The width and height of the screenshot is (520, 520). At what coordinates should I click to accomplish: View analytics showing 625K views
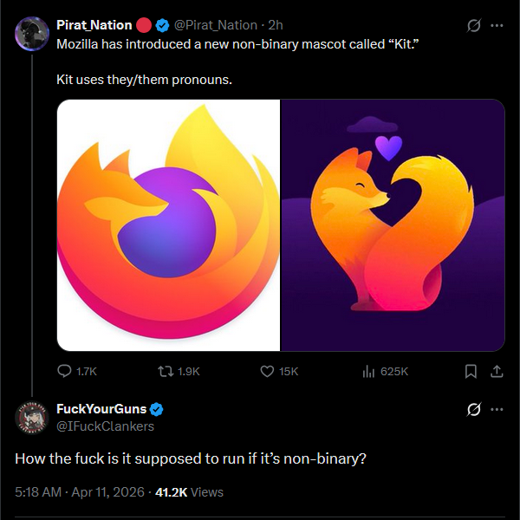click(367, 371)
